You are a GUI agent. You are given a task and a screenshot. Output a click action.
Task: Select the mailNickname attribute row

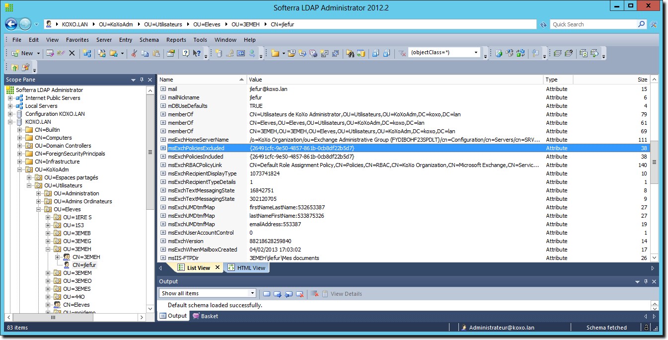[404, 97]
